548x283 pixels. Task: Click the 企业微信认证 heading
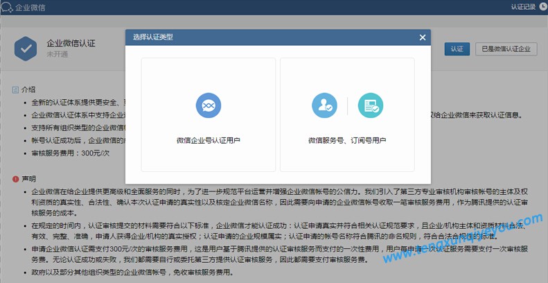(x=71, y=44)
